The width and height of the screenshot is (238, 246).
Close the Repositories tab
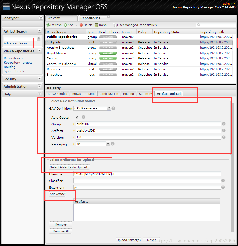point(108,17)
